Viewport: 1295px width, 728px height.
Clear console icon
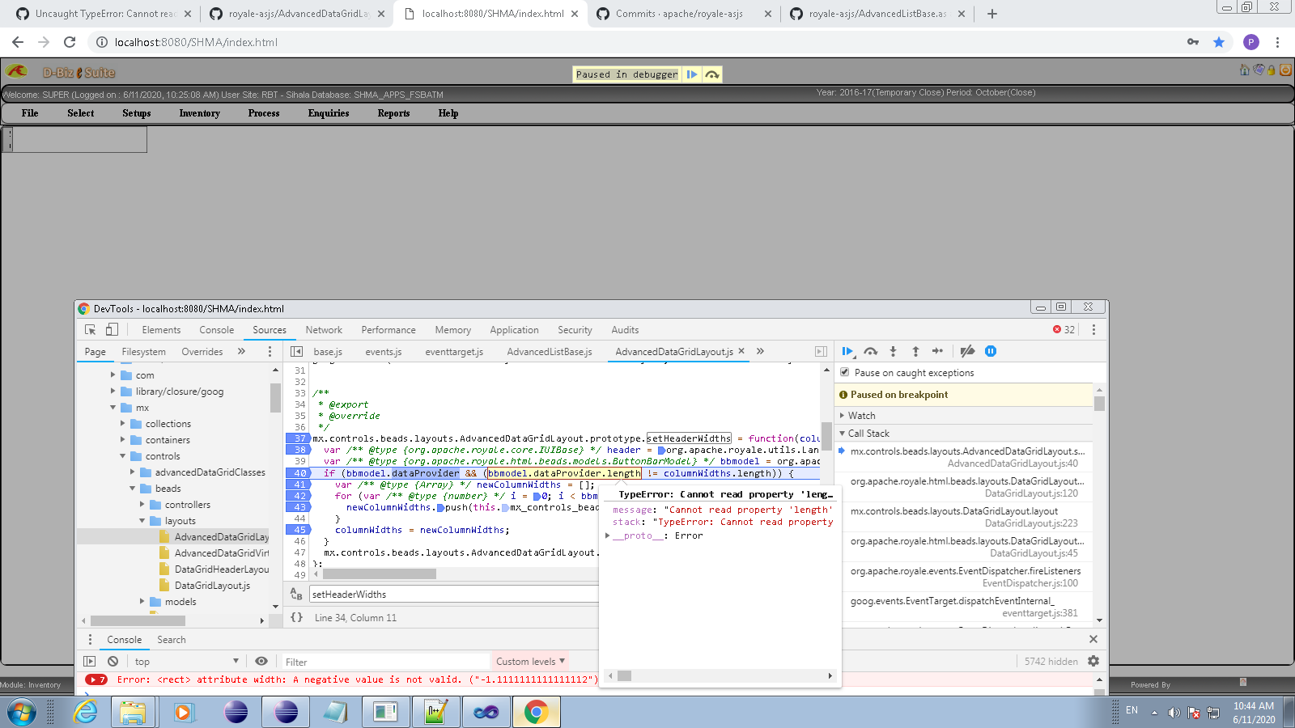(113, 662)
